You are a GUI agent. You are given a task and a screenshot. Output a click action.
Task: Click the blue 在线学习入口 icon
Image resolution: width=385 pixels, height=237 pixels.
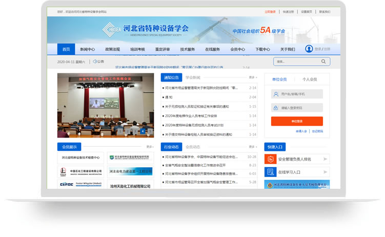[271, 172]
